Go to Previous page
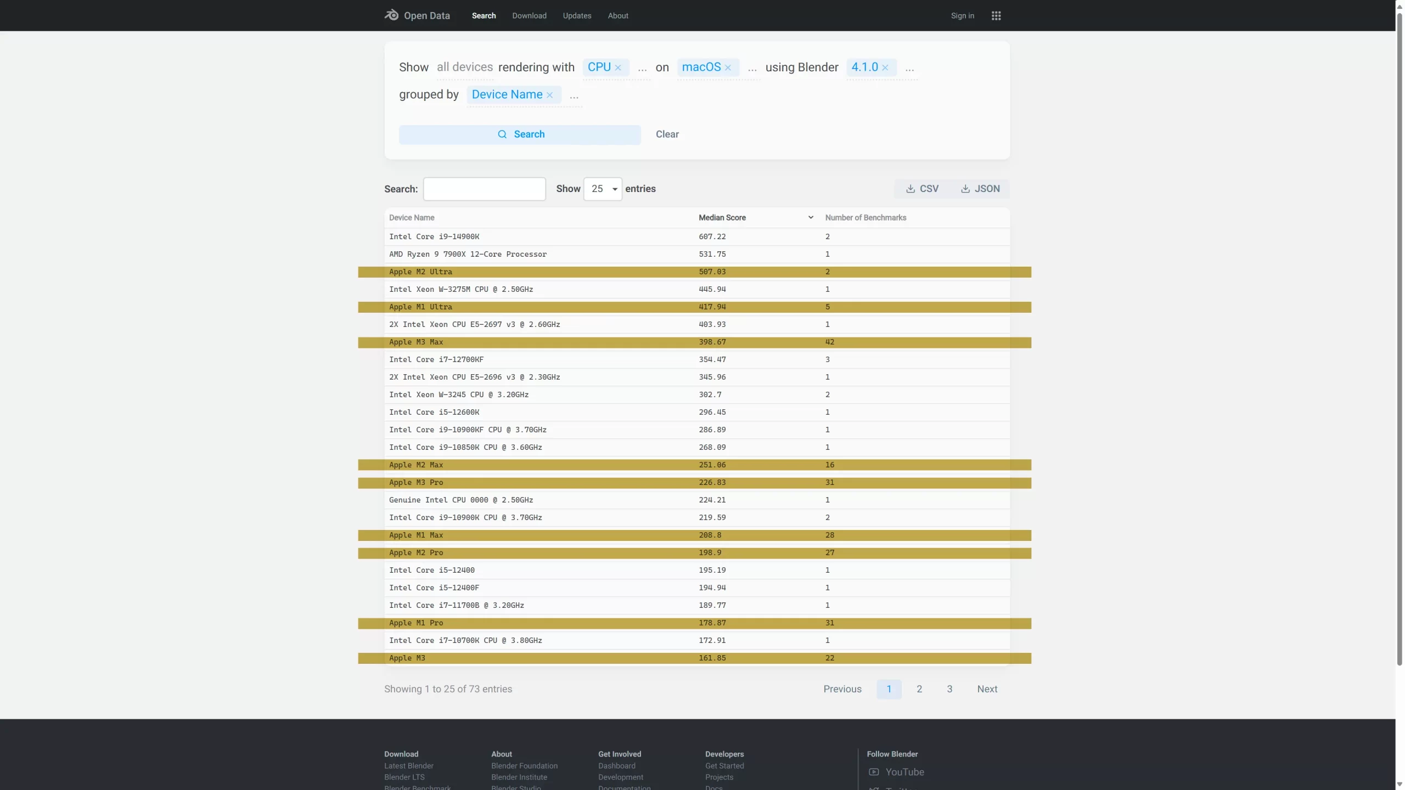 [x=842, y=689]
